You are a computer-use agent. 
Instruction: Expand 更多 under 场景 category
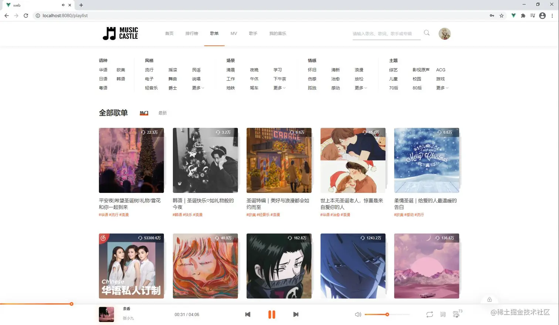(x=279, y=88)
